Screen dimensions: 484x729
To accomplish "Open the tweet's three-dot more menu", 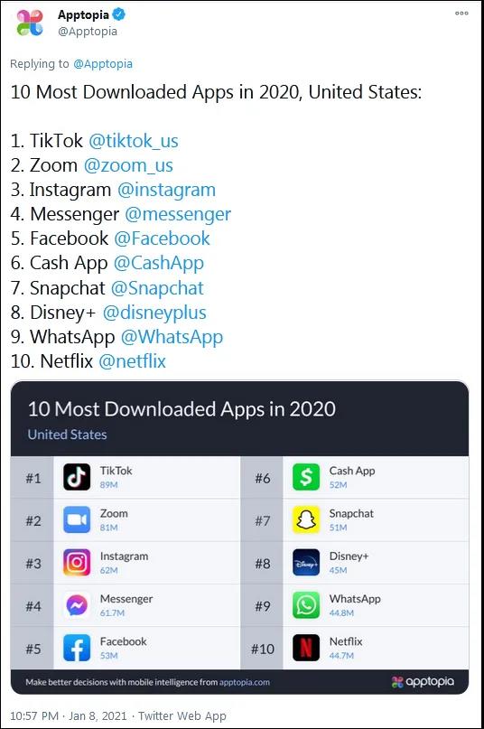I will point(461,13).
